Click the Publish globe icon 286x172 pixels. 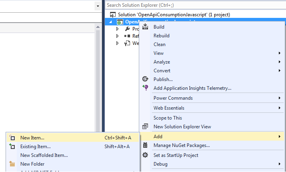(x=145, y=79)
